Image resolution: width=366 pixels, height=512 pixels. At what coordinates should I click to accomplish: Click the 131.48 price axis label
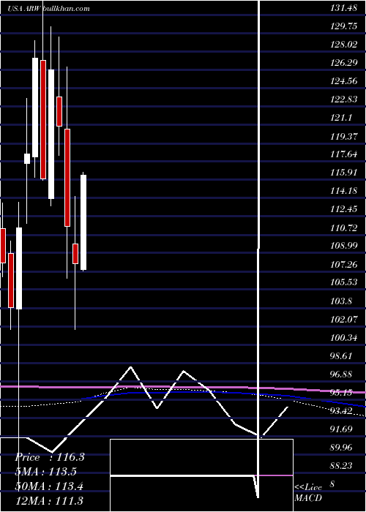pos(343,9)
